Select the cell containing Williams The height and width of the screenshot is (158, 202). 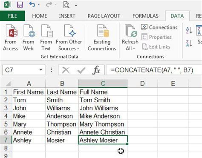[62, 108]
